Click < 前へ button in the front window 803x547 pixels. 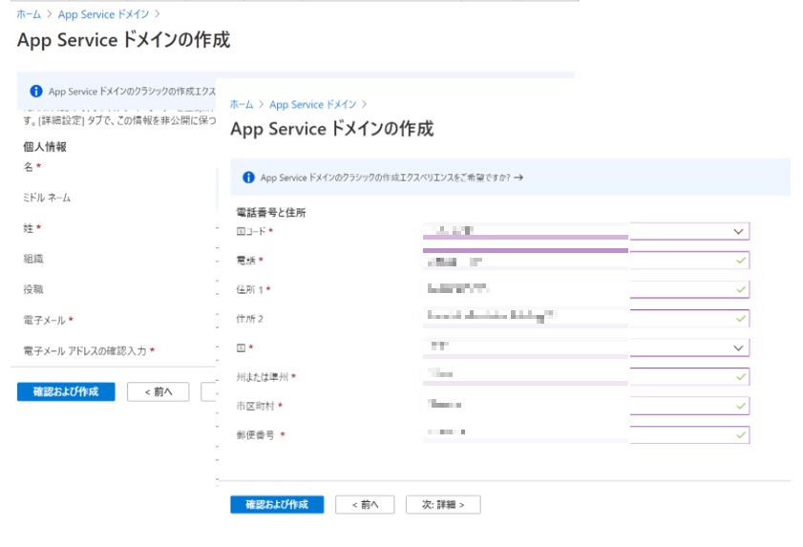[365, 504]
